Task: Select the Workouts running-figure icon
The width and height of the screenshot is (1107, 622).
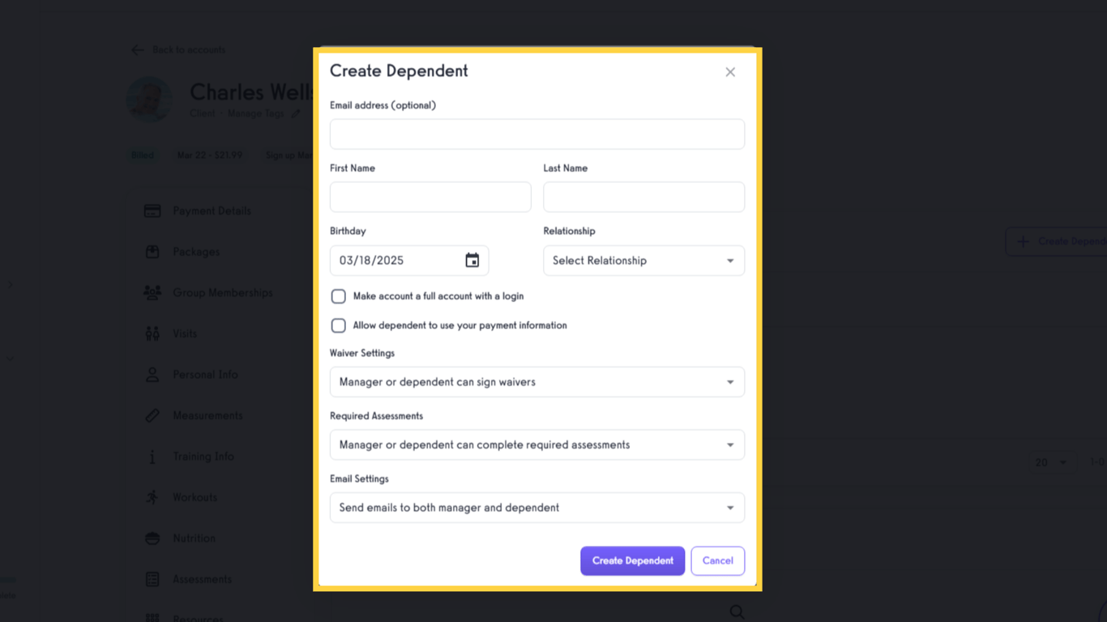Action: [x=152, y=496]
